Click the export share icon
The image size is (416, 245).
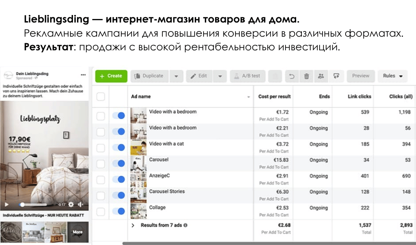tap(336, 76)
